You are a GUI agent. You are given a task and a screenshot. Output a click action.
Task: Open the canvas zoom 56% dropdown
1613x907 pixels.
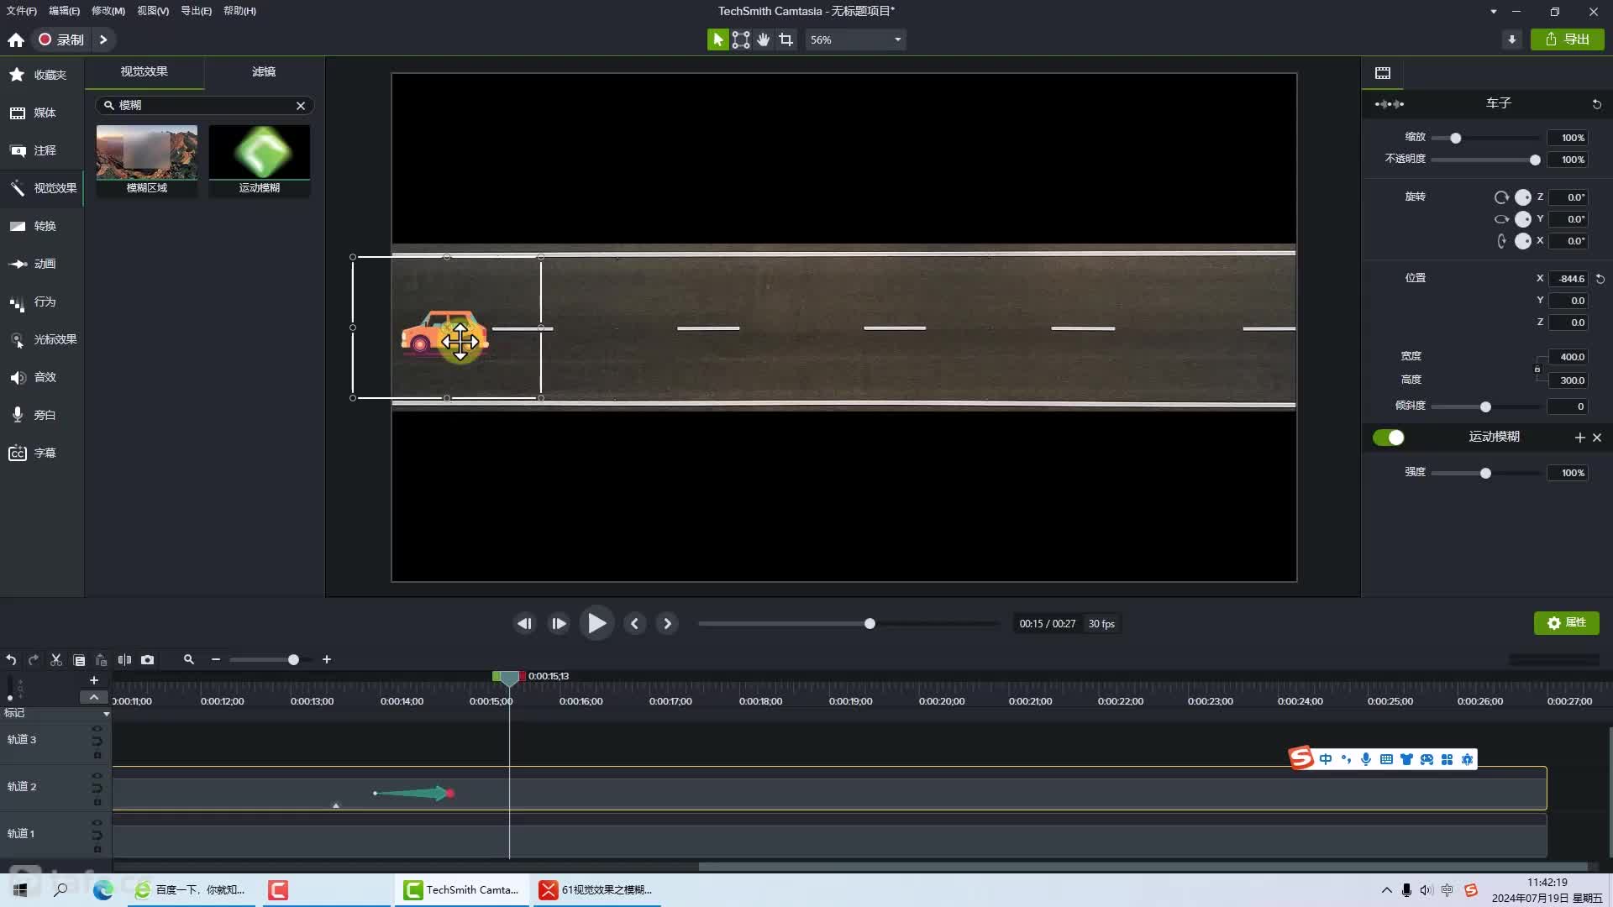[x=855, y=39]
